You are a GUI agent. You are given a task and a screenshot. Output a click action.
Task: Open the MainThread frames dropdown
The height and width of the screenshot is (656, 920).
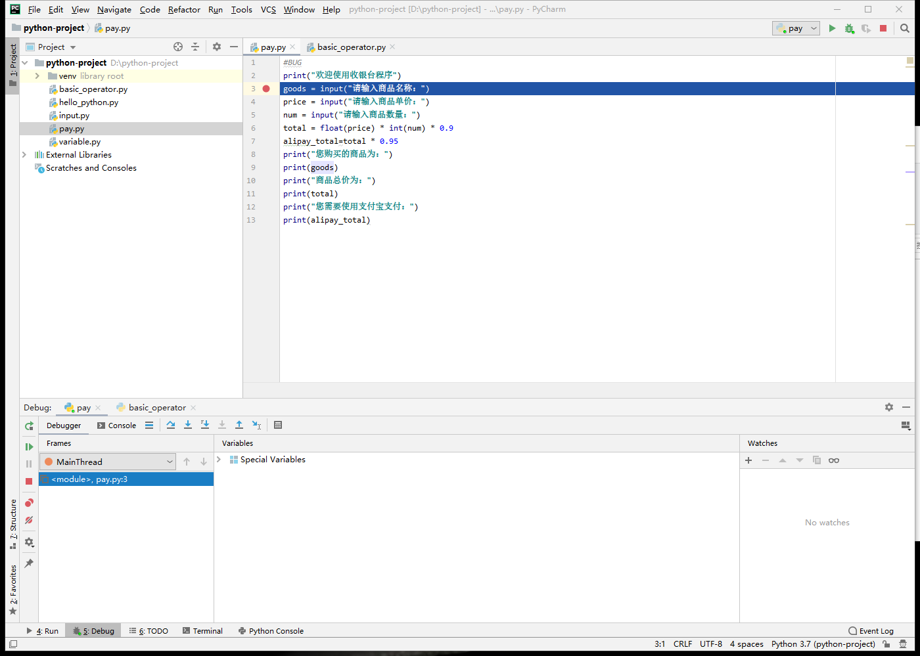point(108,462)
